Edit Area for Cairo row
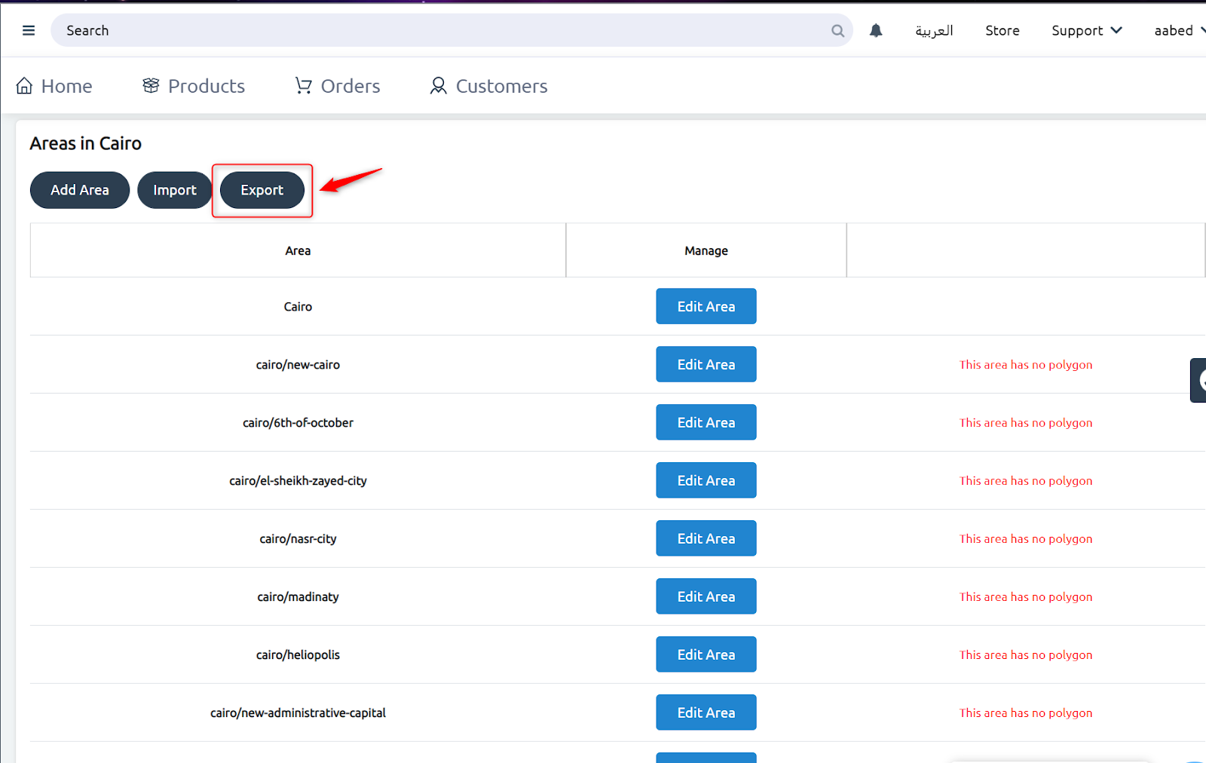The image size is (1206, 763). coord(706,306)
